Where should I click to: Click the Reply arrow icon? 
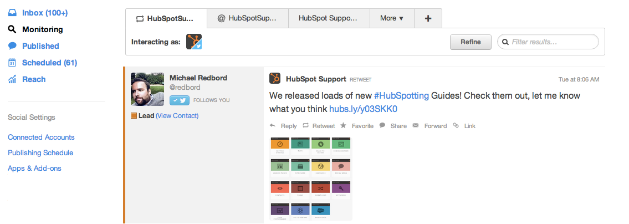click(x=273, y=126)
